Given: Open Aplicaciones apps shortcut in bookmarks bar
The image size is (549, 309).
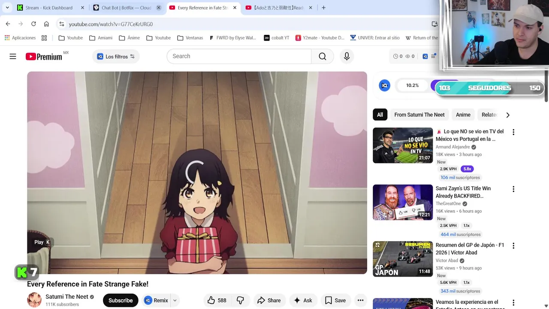Looking at the screenshot, I should click(x=20, y=38).
